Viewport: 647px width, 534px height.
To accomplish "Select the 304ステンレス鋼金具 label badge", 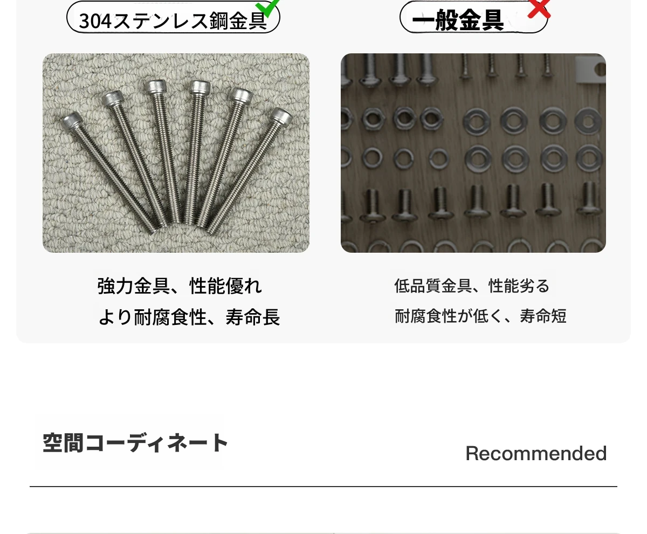I will pos(173,18).
